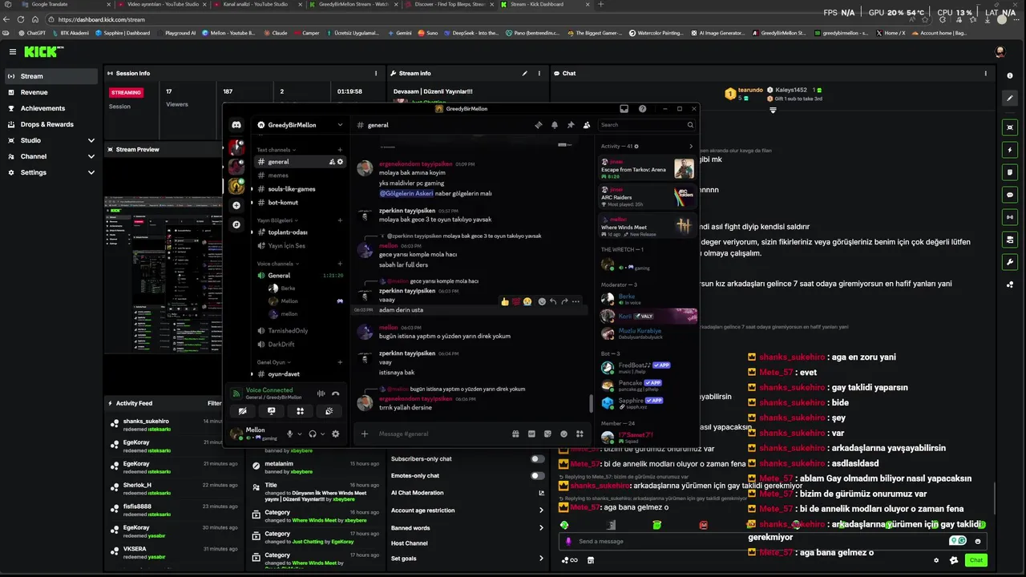Open Discord user settings gear
Screen dimensions: 1026x577
pos(335,434)
